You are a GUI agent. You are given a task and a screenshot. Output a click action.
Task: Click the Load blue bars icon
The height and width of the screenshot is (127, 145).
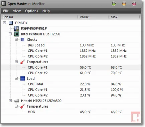tap(22, 79)
